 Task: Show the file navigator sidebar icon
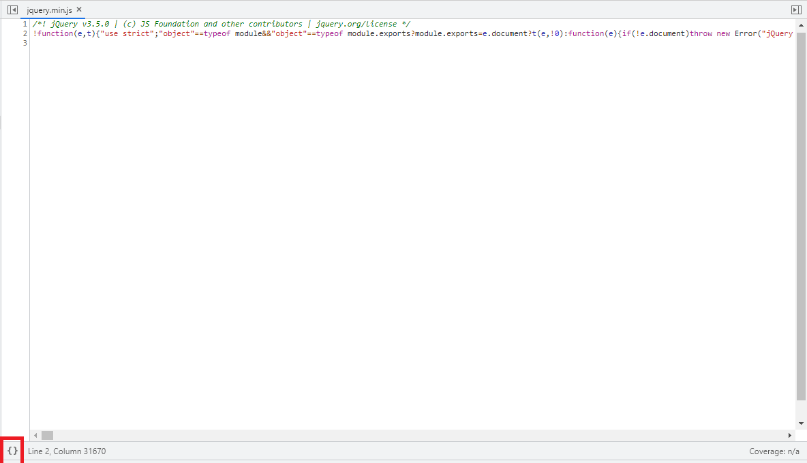point(12,10)
